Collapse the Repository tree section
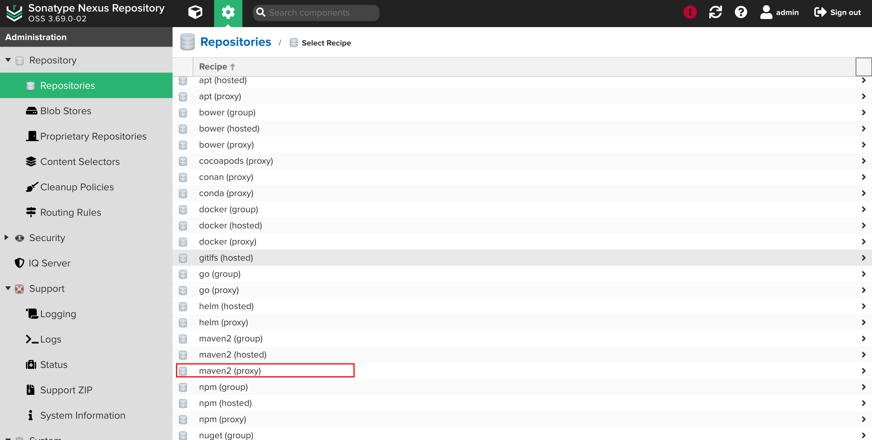The width and height of the screenshot is (872, 440). click(8, 60)
